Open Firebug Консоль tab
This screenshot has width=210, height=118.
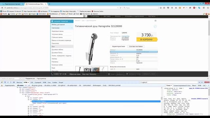point(19,82)
